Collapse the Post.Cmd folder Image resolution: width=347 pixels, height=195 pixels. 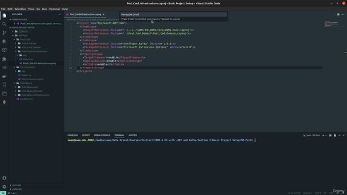25,40
